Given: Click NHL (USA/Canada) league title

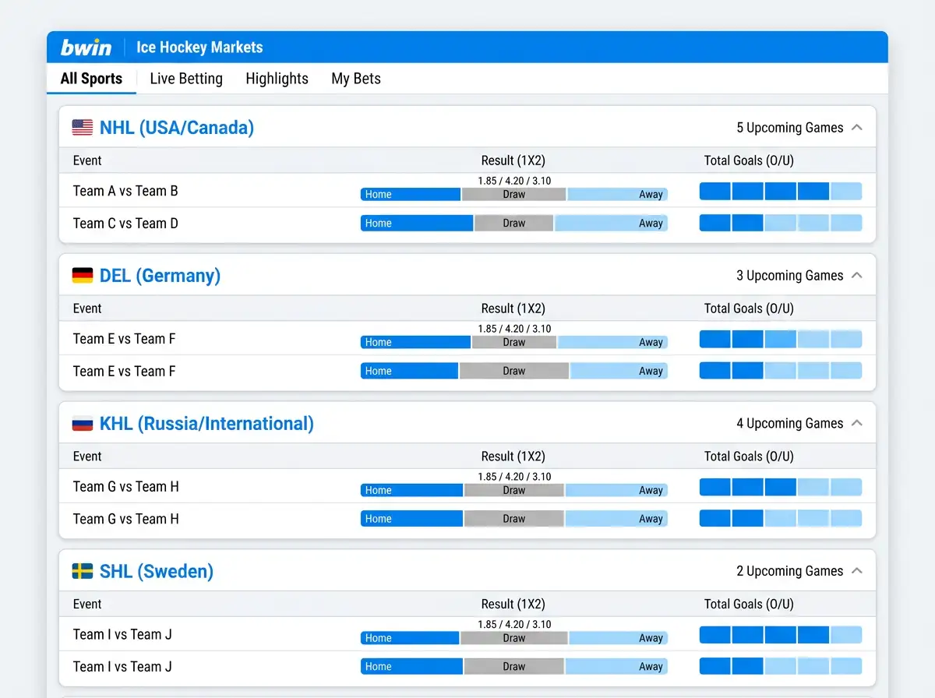Looking at the screenshot, I should pyautogui.click(x=177, y=128).
